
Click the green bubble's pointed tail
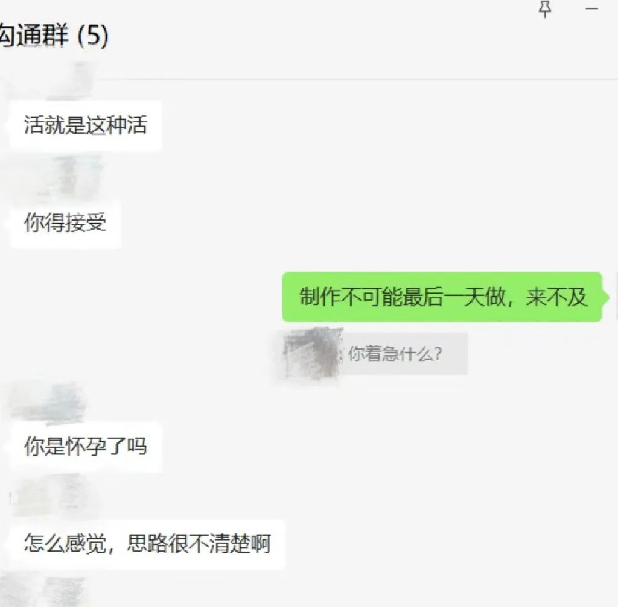click(x=605, y=297)
